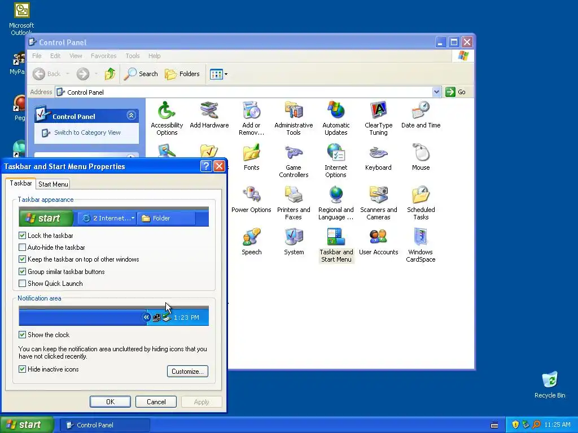
Task: Enable Show Quick Launch
Action: tap(22, 284)
